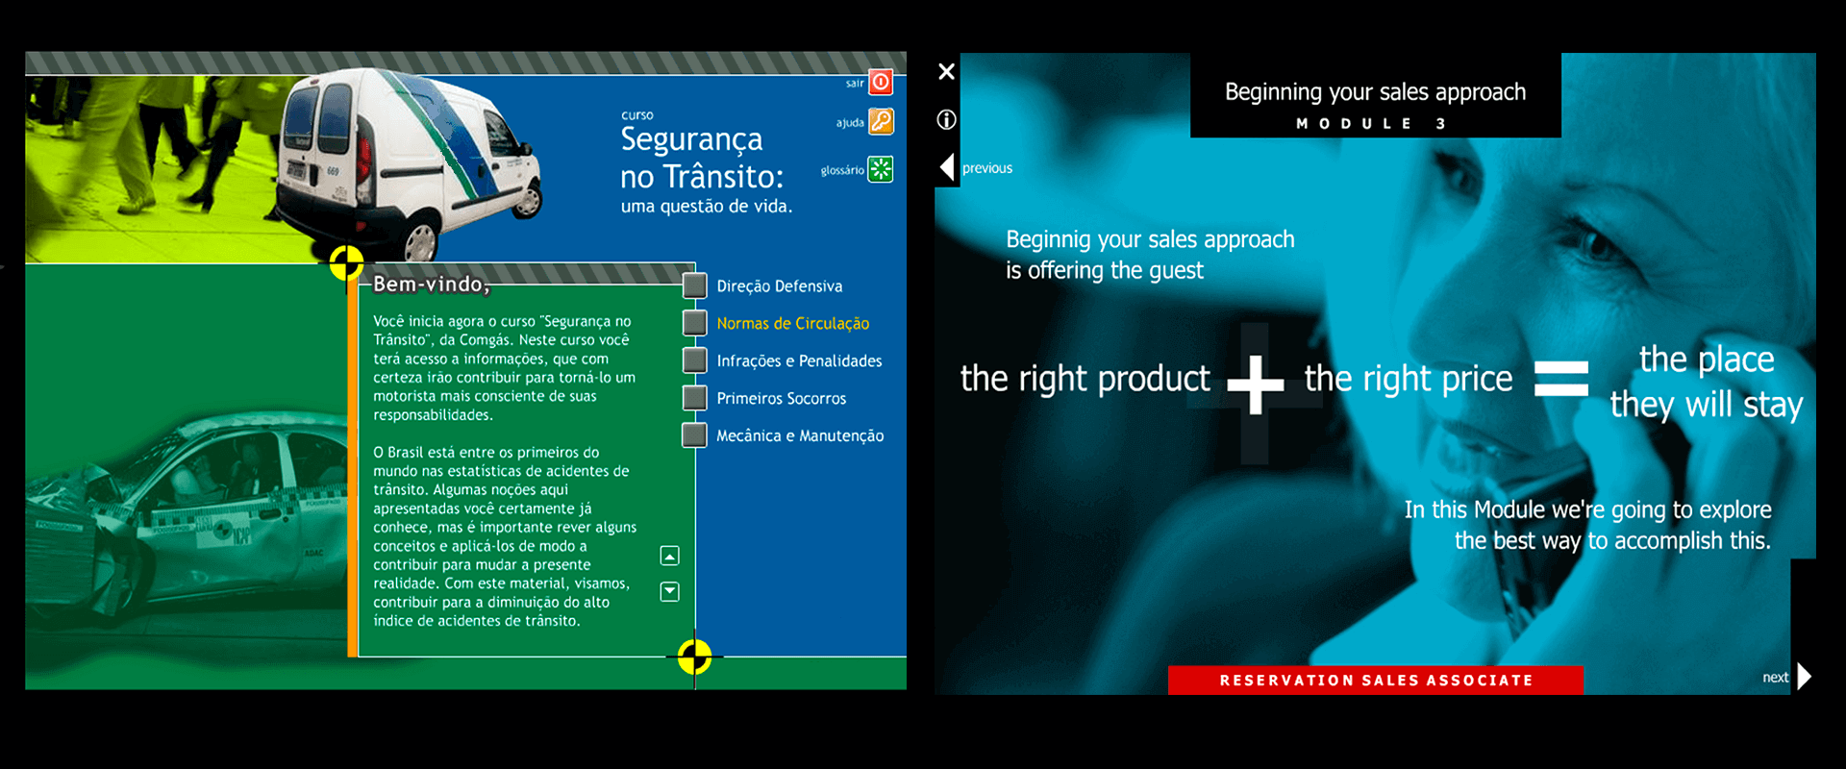Click the glossário text label
This screenshot has height=769, width=1846.
[x=842, y=170]
